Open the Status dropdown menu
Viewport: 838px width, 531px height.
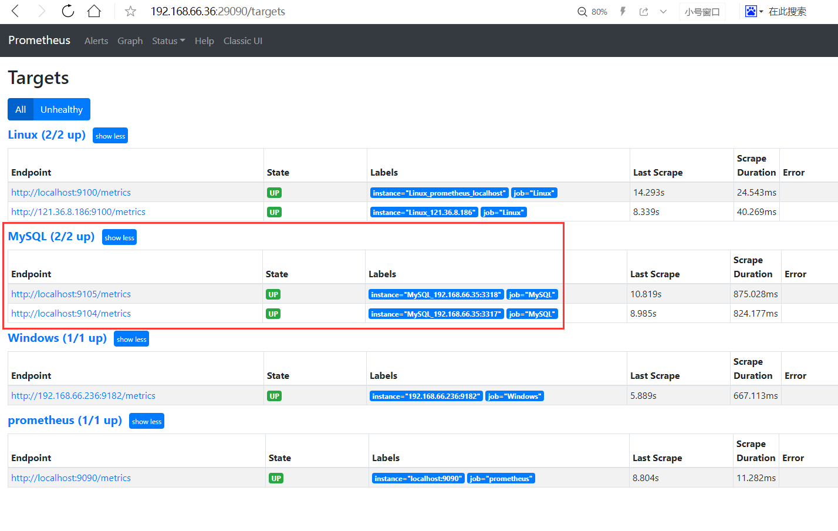[x=168, y=41]
